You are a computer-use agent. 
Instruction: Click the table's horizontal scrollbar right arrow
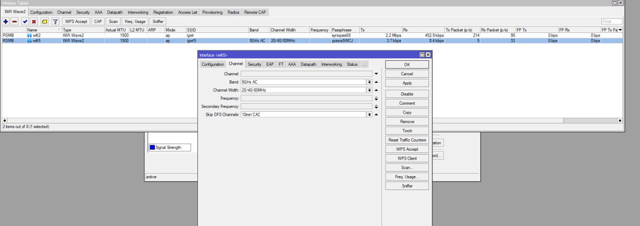click(x=620, y=120)
